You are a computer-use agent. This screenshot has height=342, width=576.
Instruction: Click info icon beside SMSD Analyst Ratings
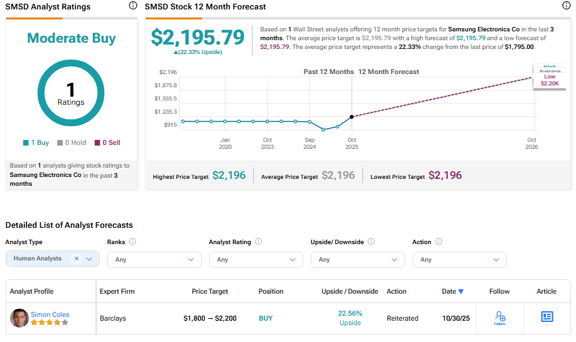point(133,6)
